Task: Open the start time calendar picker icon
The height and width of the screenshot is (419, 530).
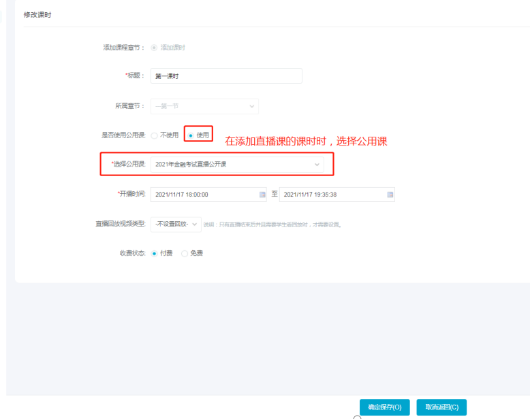Action: coord(262,195)
